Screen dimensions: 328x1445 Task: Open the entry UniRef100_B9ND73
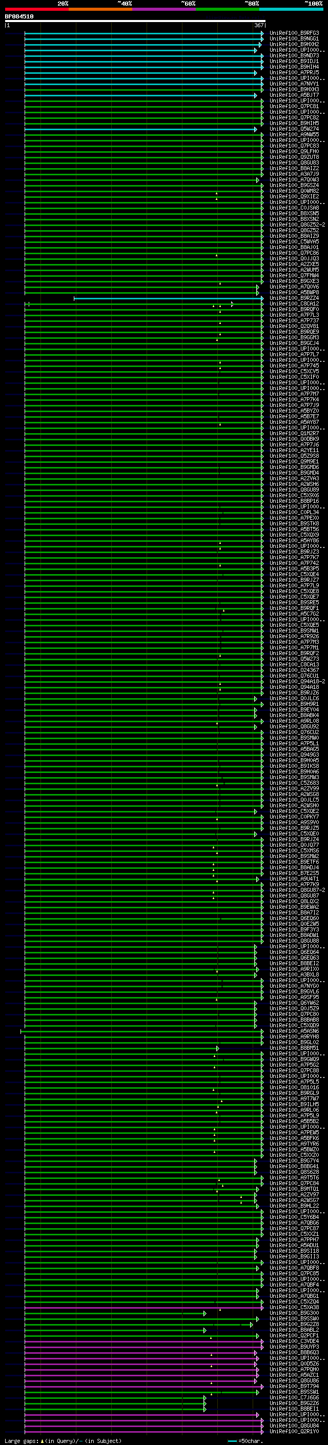(x=294, y=55)
